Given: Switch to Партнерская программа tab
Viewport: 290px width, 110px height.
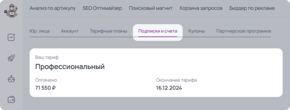Looking at the screenshot, I should 244,31.
